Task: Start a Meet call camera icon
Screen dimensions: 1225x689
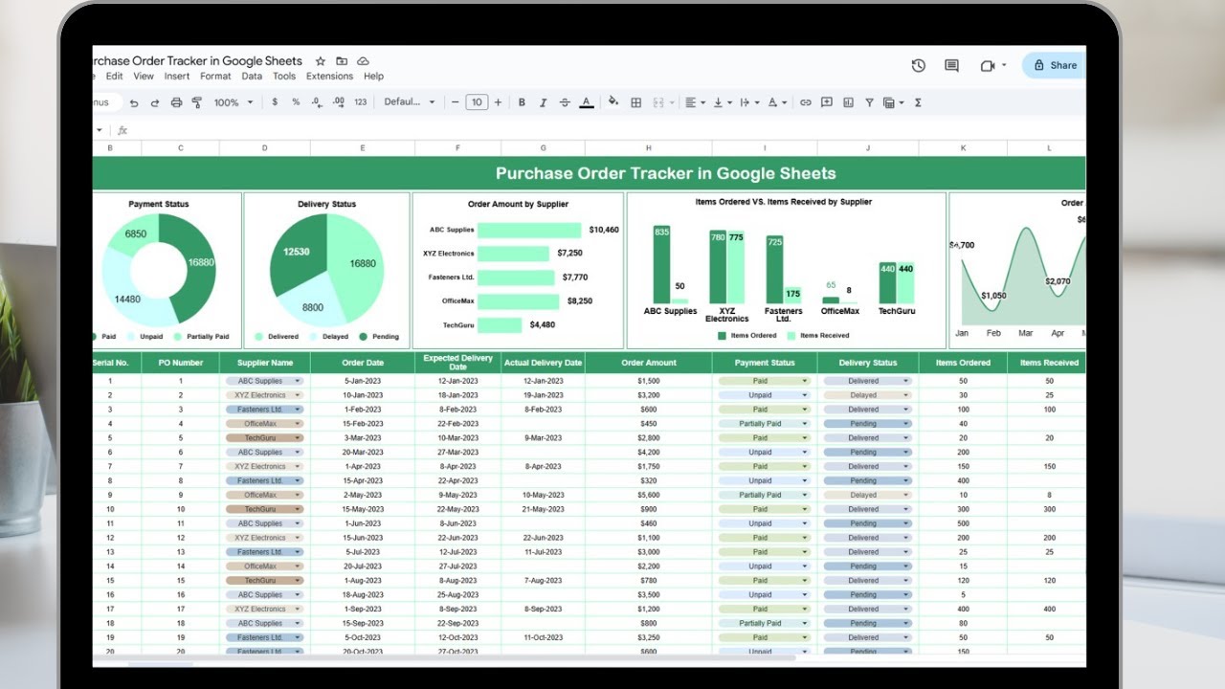Action: click(988, 65)
